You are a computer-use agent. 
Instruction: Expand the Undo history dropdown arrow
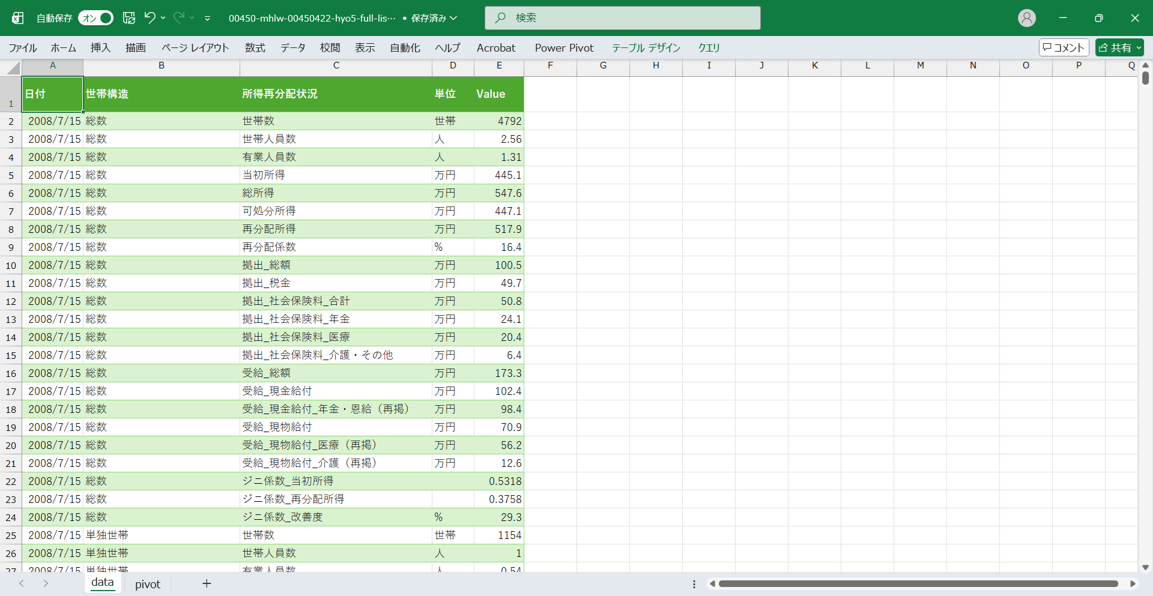pyautogui.click(x=163, y=18)
